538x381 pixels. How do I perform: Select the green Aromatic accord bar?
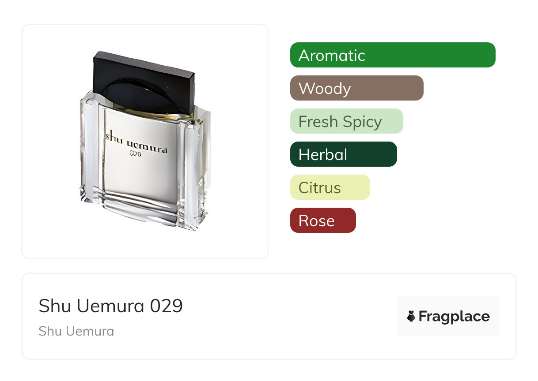(393, 55)
